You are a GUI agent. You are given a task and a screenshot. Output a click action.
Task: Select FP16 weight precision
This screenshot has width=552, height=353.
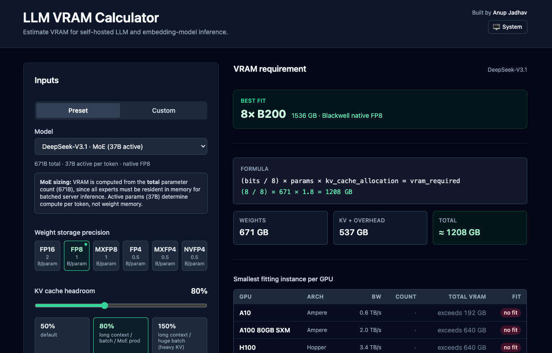coord(47,256)
